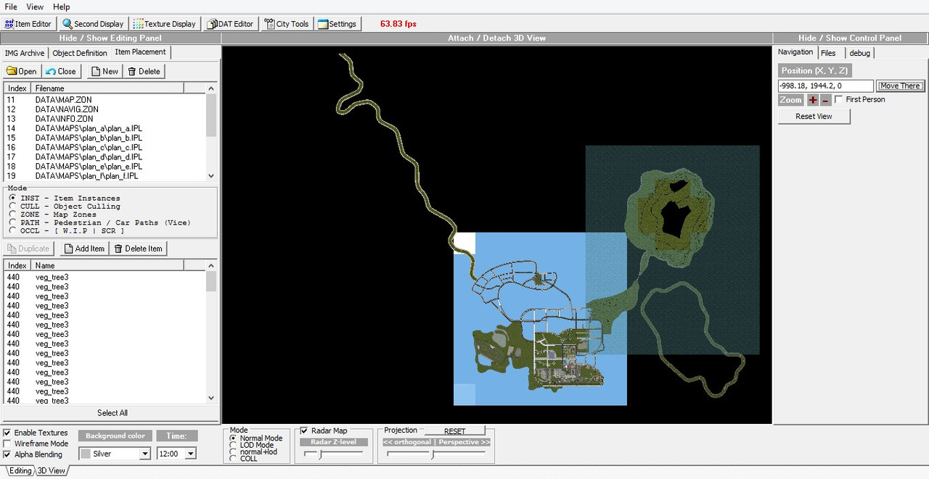
Task: Click the Close file button
Action: tap(61, 71)
